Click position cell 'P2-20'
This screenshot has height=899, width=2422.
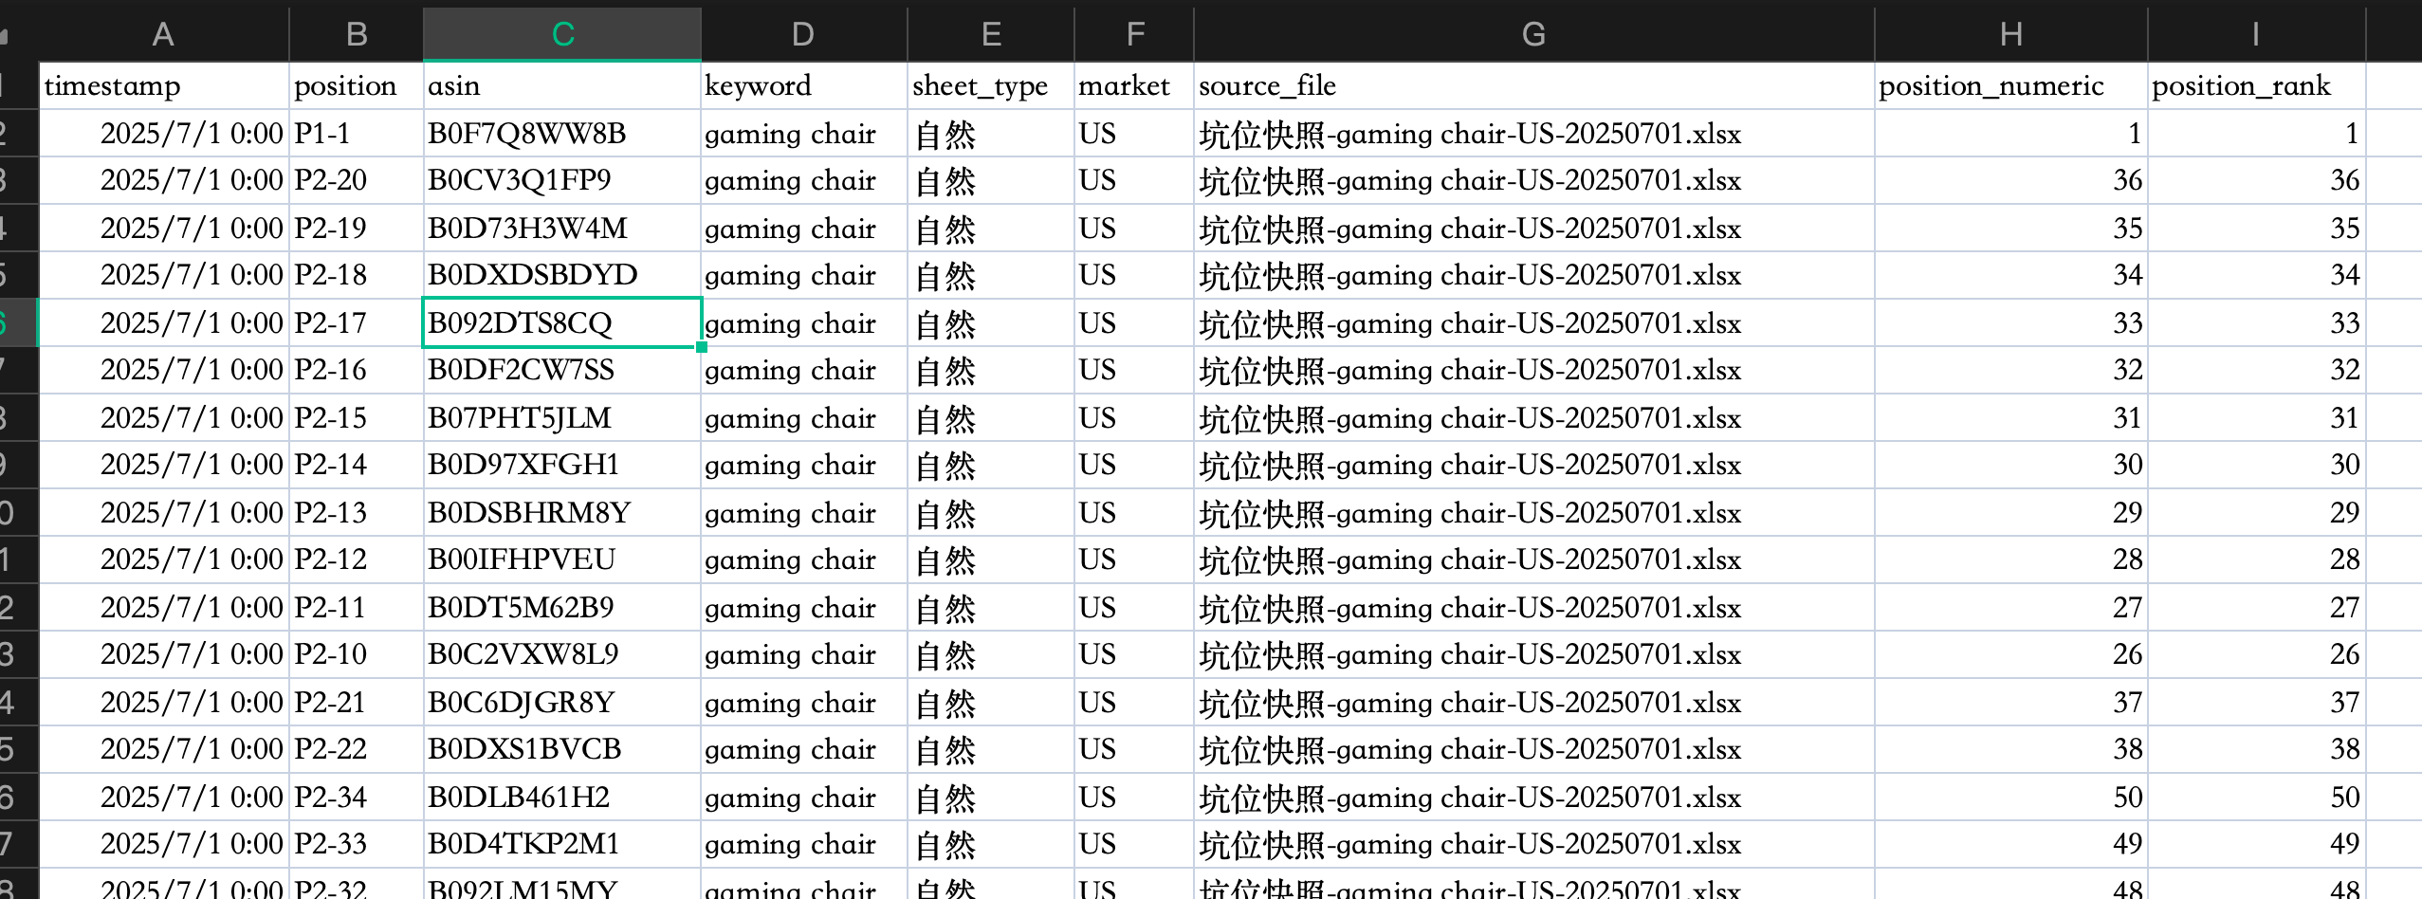[356, 180]
